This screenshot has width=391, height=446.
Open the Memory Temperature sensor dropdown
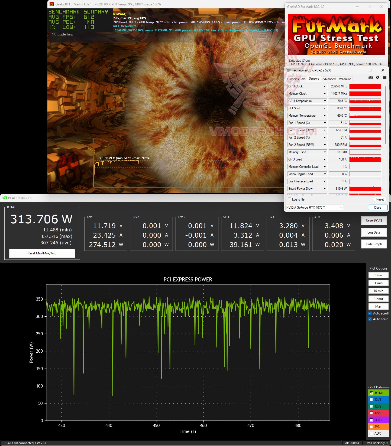point(325,116)
